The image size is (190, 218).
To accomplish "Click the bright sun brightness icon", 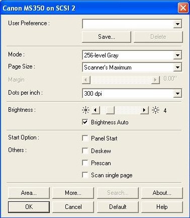I will point(155,110).
